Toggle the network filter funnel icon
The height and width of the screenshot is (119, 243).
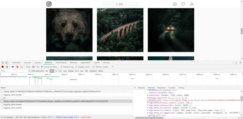(17, 67)
